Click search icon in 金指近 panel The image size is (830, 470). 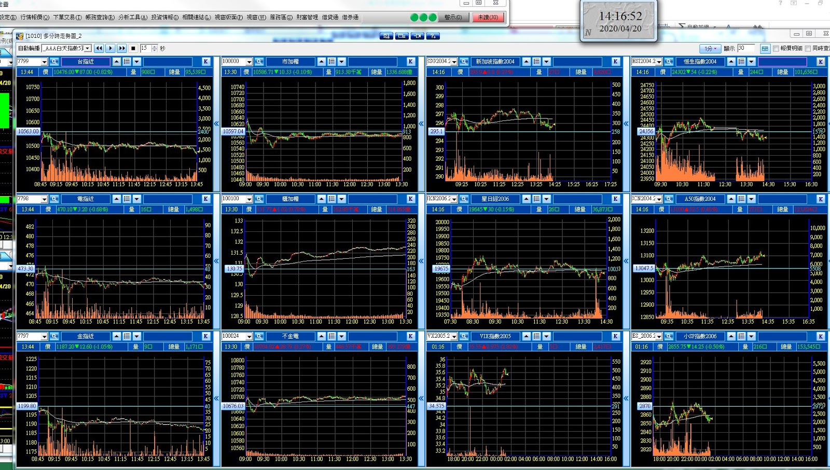[x=54, y=337]
